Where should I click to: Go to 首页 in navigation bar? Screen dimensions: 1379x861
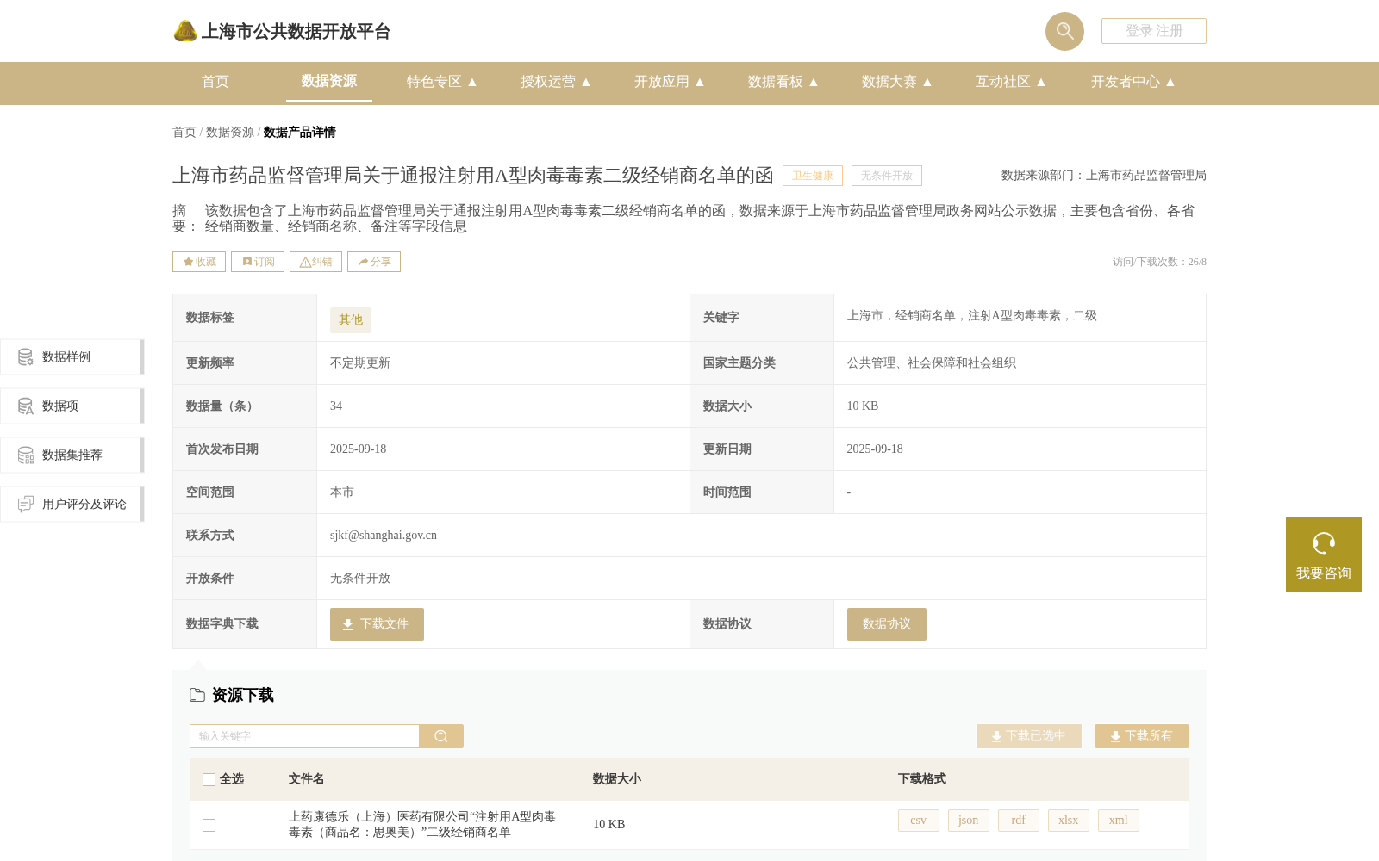click(x=215, y=82)
